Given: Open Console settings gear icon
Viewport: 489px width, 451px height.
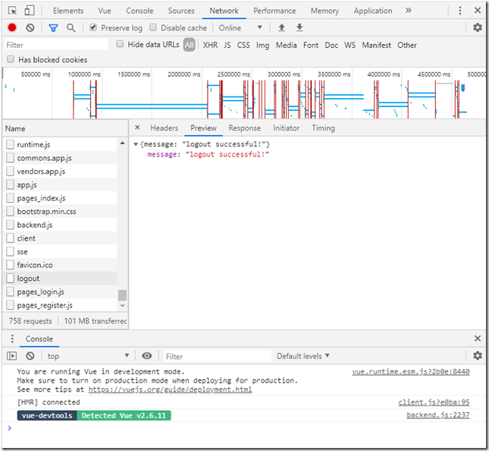Looking at the screenshot, I should (478, 355).
